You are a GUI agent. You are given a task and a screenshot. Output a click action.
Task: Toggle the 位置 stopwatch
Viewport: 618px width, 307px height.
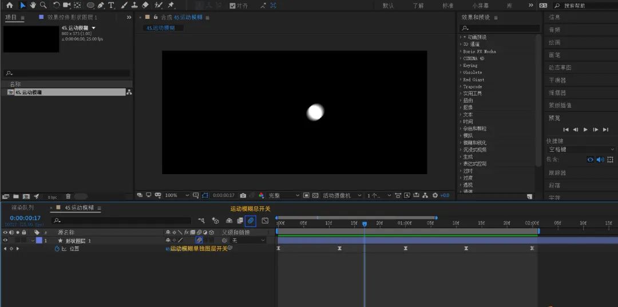(57, 249)
